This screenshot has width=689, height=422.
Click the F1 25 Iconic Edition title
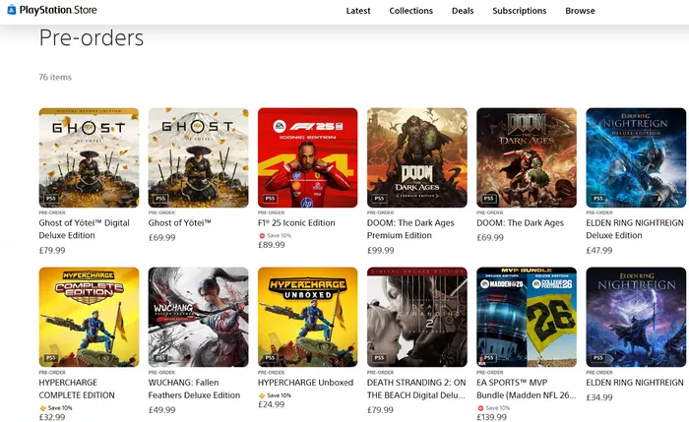[x=296, y=223]
